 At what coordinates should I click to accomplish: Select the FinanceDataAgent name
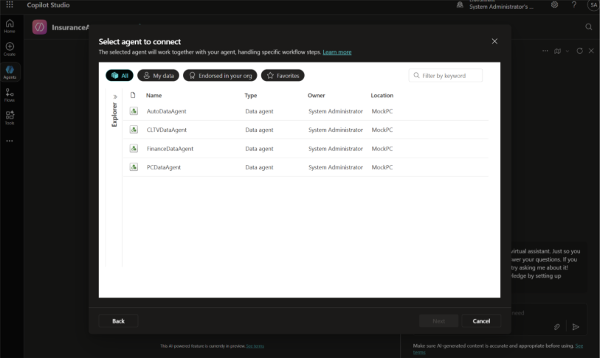point(170,149)
